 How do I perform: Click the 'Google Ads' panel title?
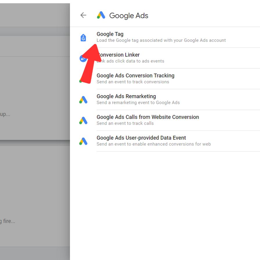click(x=129, y=16)
